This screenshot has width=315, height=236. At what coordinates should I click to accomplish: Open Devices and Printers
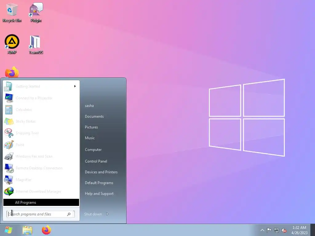101,172
